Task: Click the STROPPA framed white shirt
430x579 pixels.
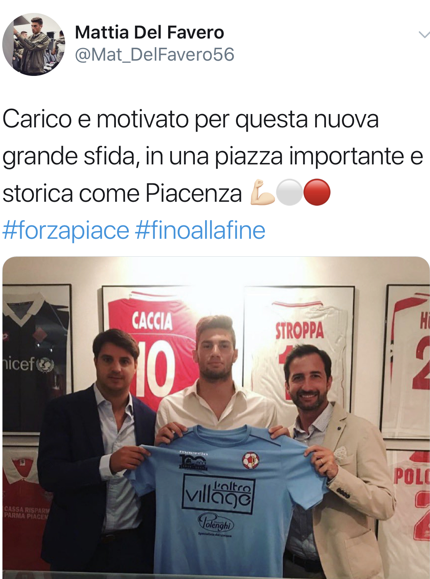Action: [299, 343]
